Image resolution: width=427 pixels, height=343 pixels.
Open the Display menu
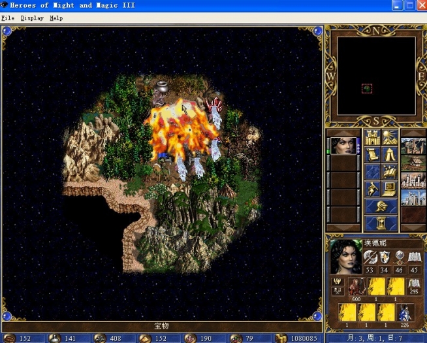coord(32,18)
